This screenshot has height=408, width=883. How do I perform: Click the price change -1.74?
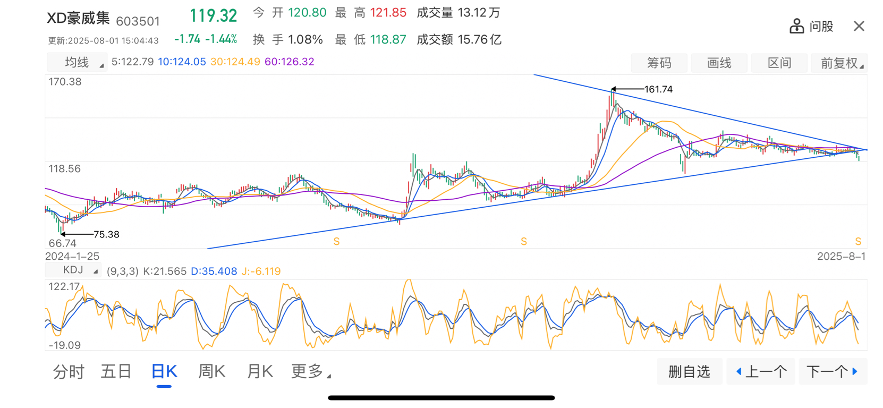tap(188, 39)
